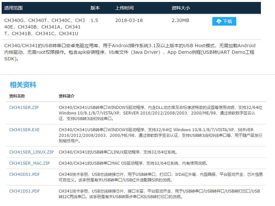The height and width of the screenshot is (206, 275).
Task: Click the LINUX驱动程序 description text
Action: coord(118,152)
